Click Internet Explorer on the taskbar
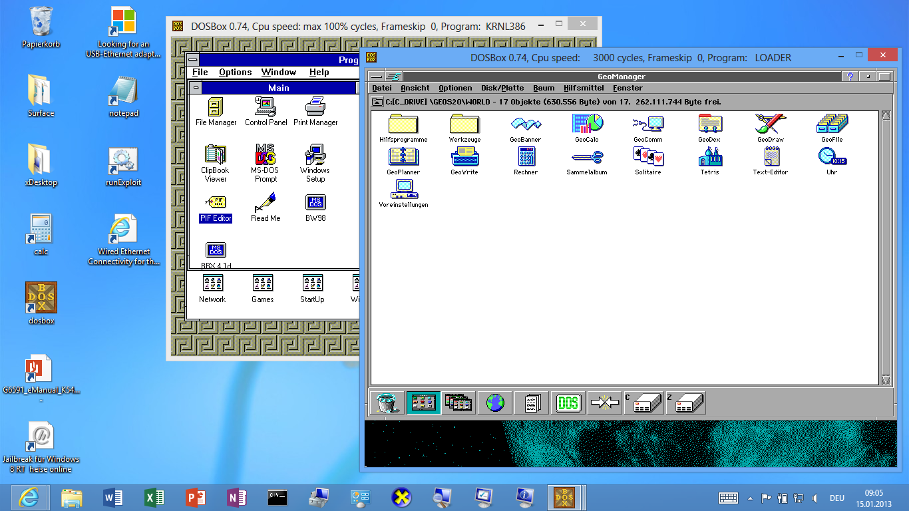Screen dimensions: 909x511 click(29, 497)
